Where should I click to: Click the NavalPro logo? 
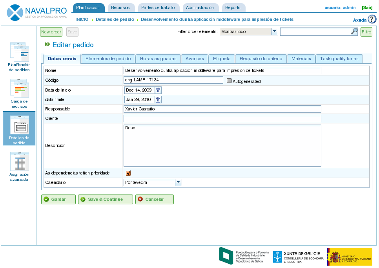click(37, 12)
